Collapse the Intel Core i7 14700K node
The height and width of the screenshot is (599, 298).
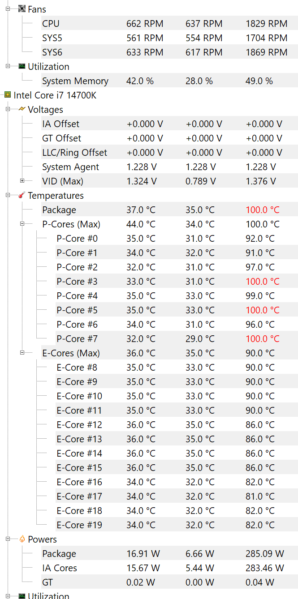tap(2, 95)
